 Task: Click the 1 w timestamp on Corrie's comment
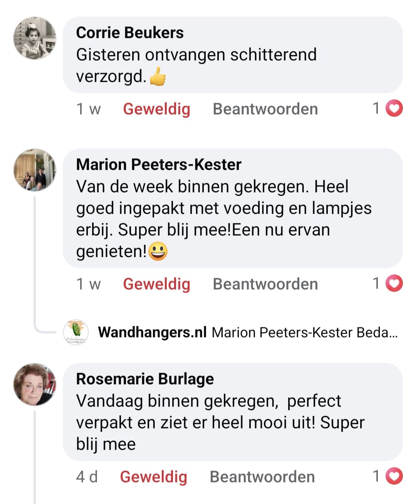point(88,109)
